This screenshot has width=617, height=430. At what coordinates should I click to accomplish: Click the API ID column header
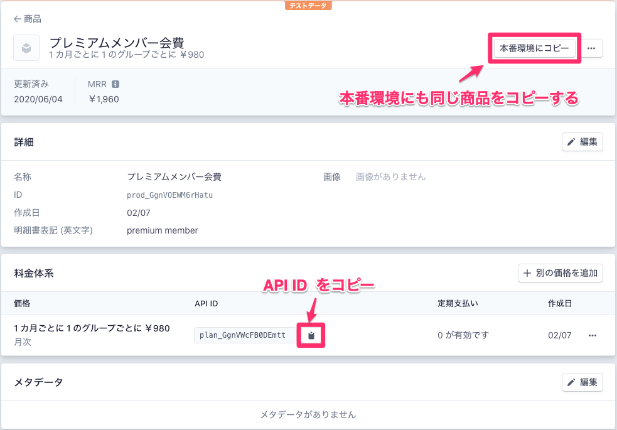coord(207,303)
